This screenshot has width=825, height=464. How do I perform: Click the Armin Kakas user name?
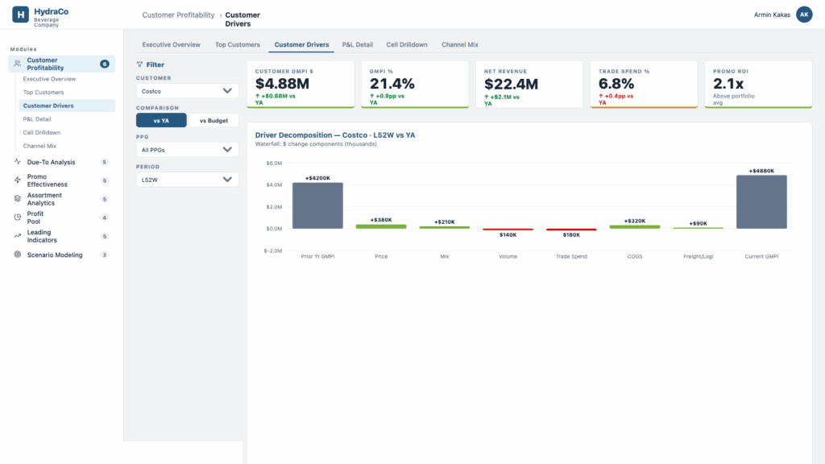pos(772,14)
